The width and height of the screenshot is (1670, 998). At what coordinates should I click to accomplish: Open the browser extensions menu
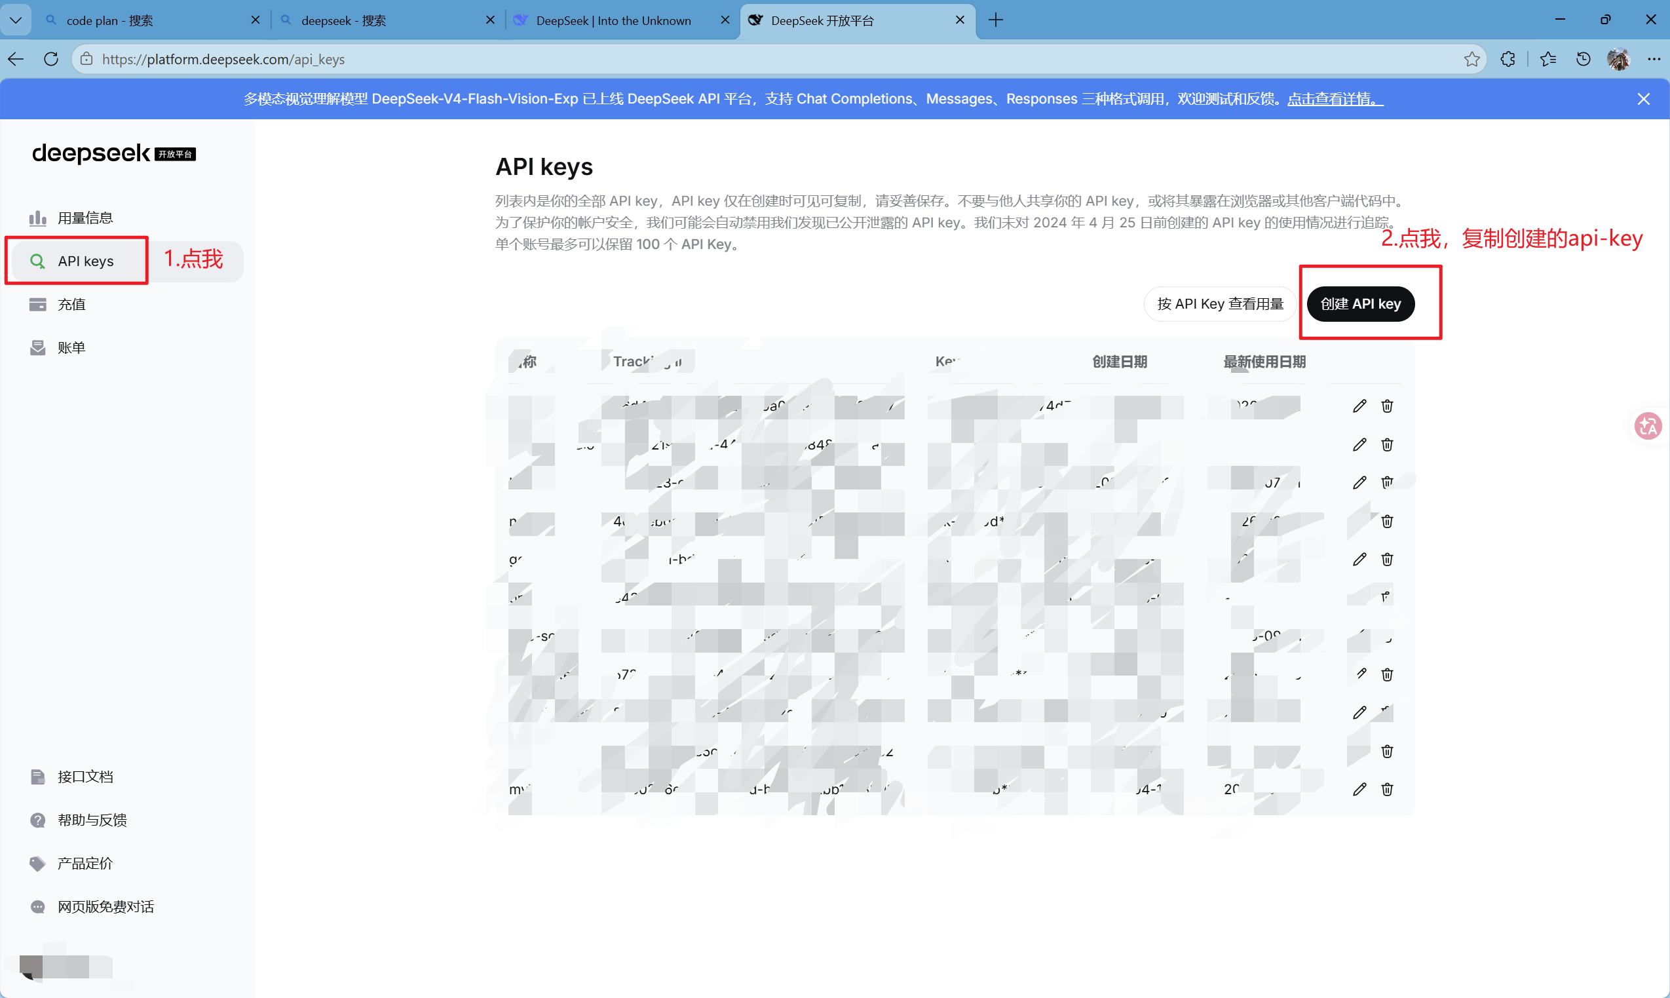[1508, 59]
